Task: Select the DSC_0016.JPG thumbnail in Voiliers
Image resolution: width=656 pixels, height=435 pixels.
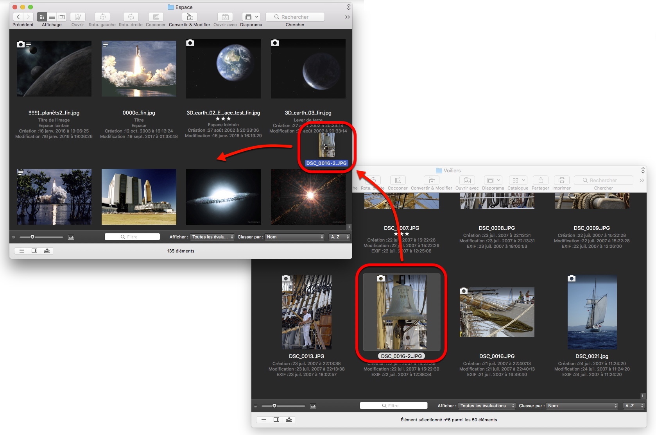Action: point(497,312)
